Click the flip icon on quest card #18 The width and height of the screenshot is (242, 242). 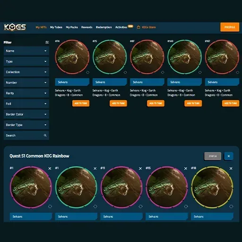pos(231,207)
